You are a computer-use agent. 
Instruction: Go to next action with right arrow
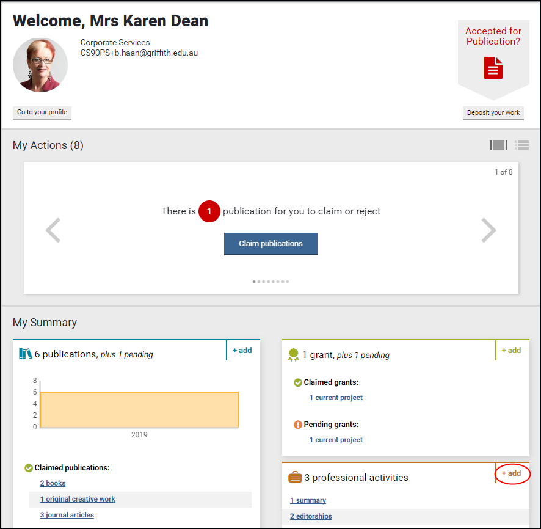[488, 230]
